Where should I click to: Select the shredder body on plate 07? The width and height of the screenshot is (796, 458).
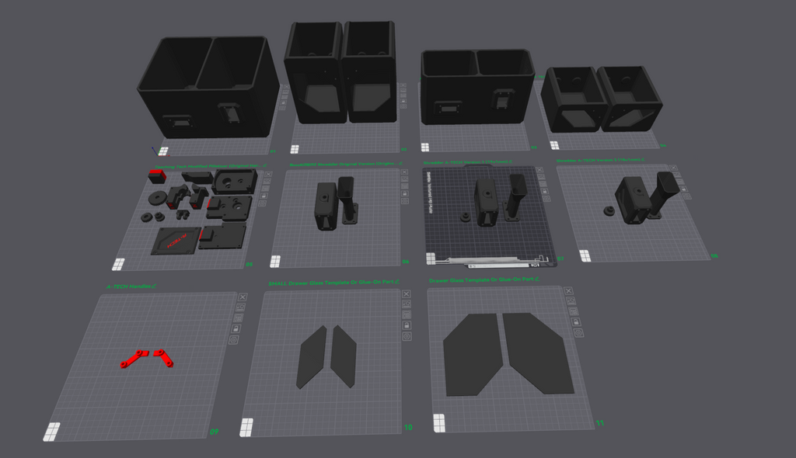tap(486, 202)
